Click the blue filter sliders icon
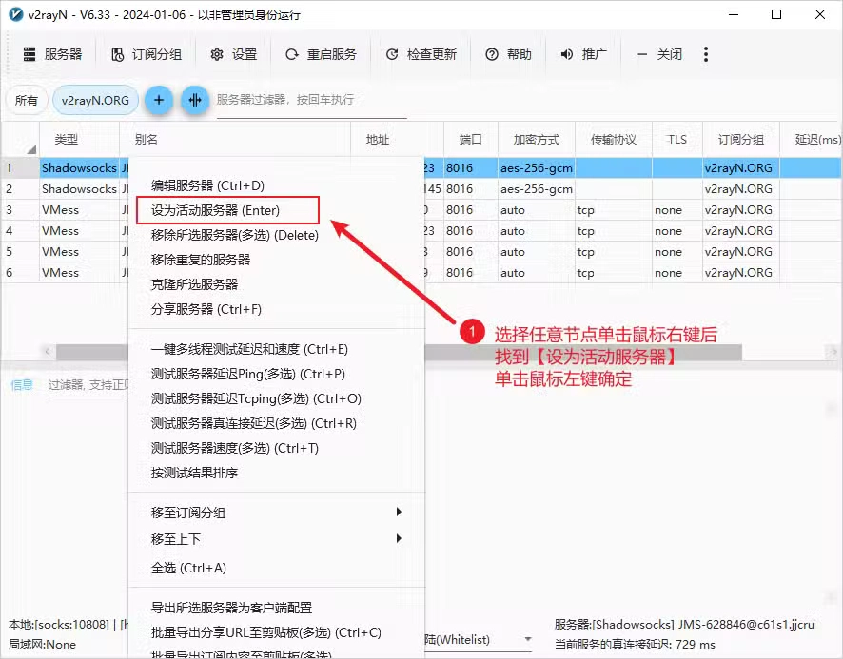 [195, 100]
